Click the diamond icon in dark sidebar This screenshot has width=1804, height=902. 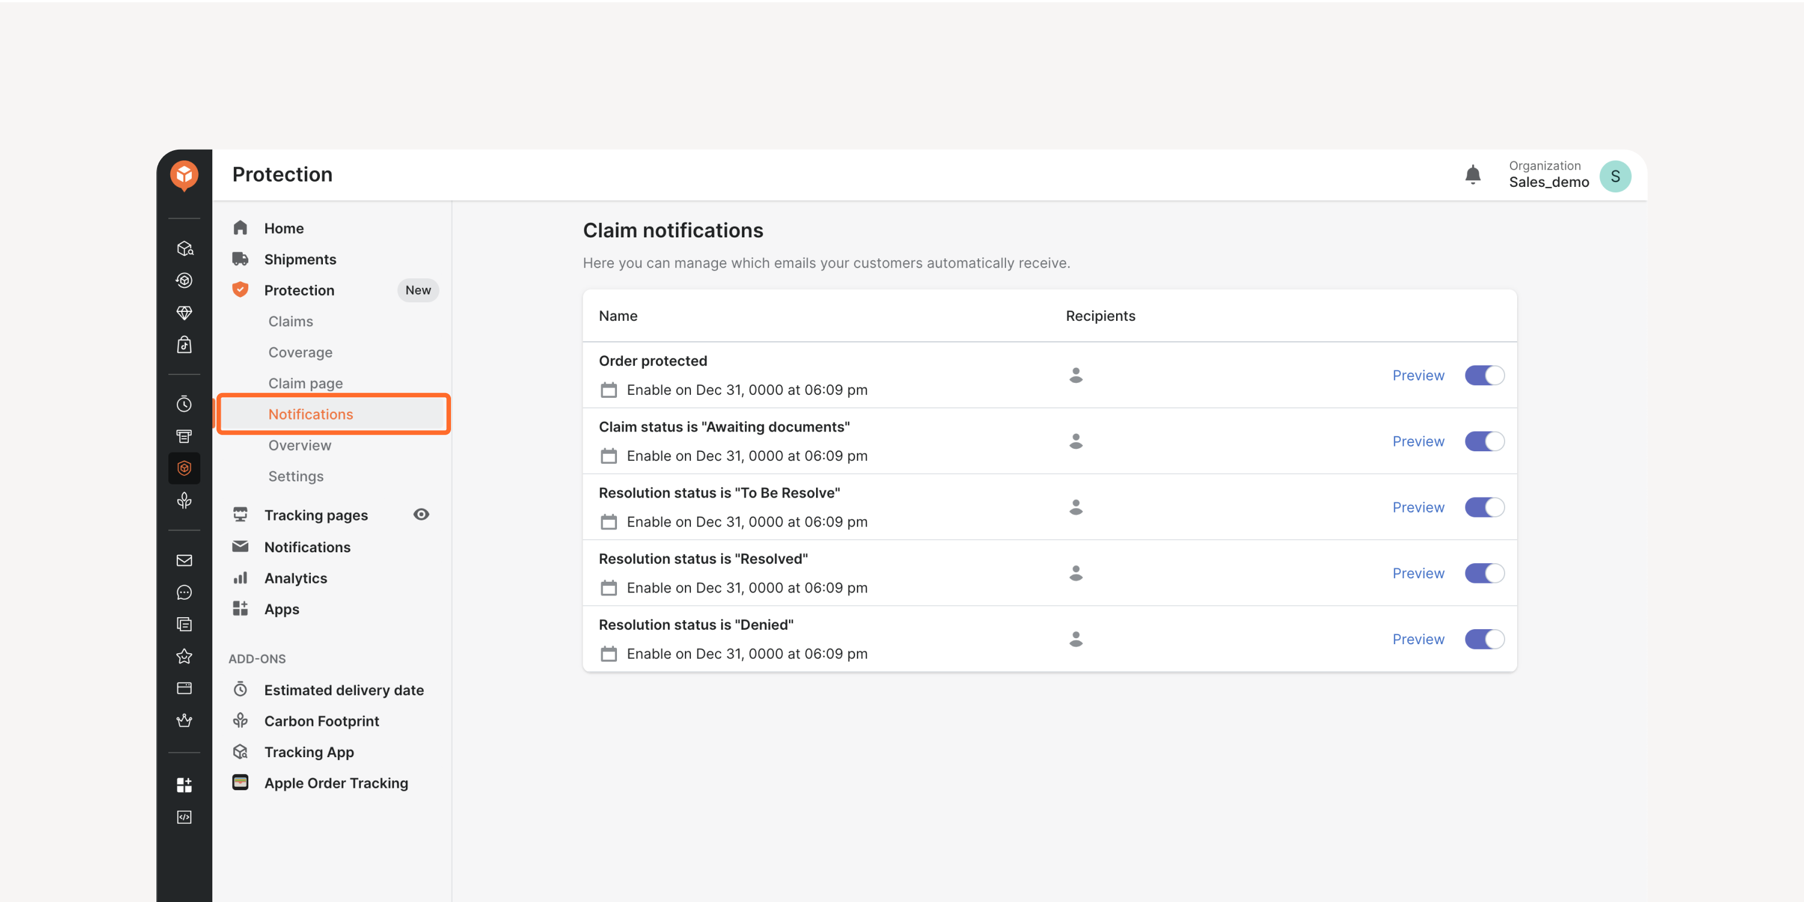[x=184, y=313]
